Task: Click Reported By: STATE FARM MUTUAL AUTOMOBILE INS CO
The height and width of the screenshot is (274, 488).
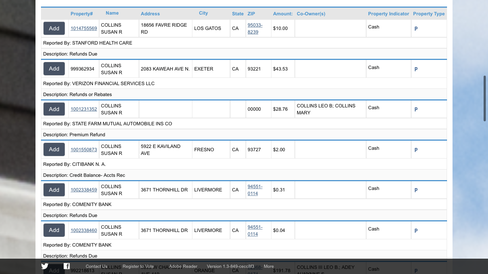Action: point(108,124)
